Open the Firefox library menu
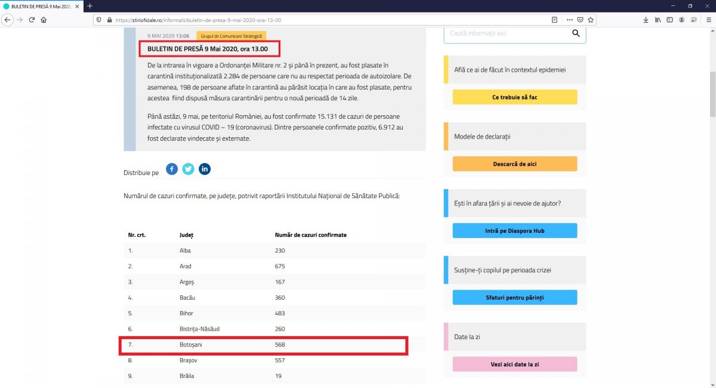 658,20
